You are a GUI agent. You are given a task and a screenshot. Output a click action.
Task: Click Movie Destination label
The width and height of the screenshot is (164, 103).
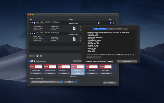click(x=36, y=78)
